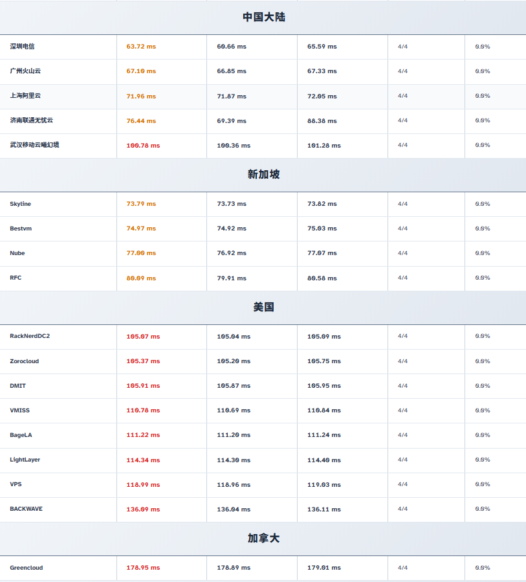Select the RFC node name
The width and height of the screenshot is (526, 582).
pyautogui.click(x=16, y=278)
